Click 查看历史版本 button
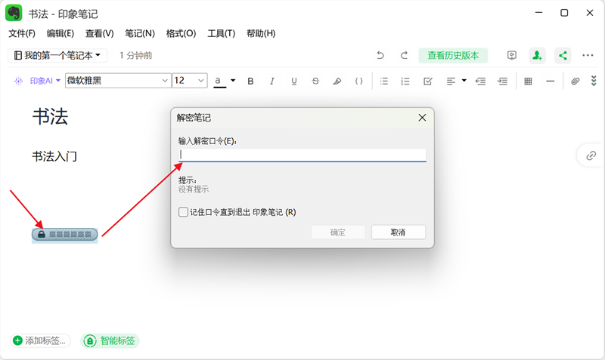The width and height of the screenshot is (605, 360). point(453,55)
